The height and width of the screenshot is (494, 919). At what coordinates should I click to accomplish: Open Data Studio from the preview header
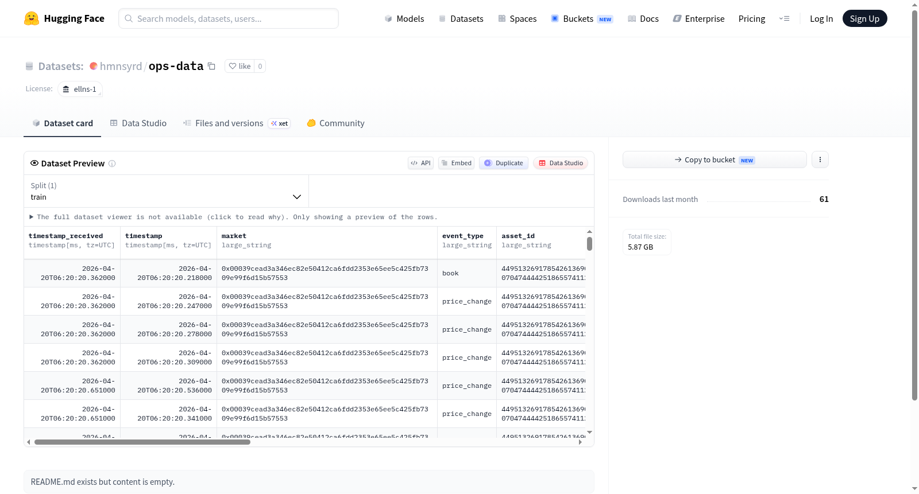(x=561, y=163)
